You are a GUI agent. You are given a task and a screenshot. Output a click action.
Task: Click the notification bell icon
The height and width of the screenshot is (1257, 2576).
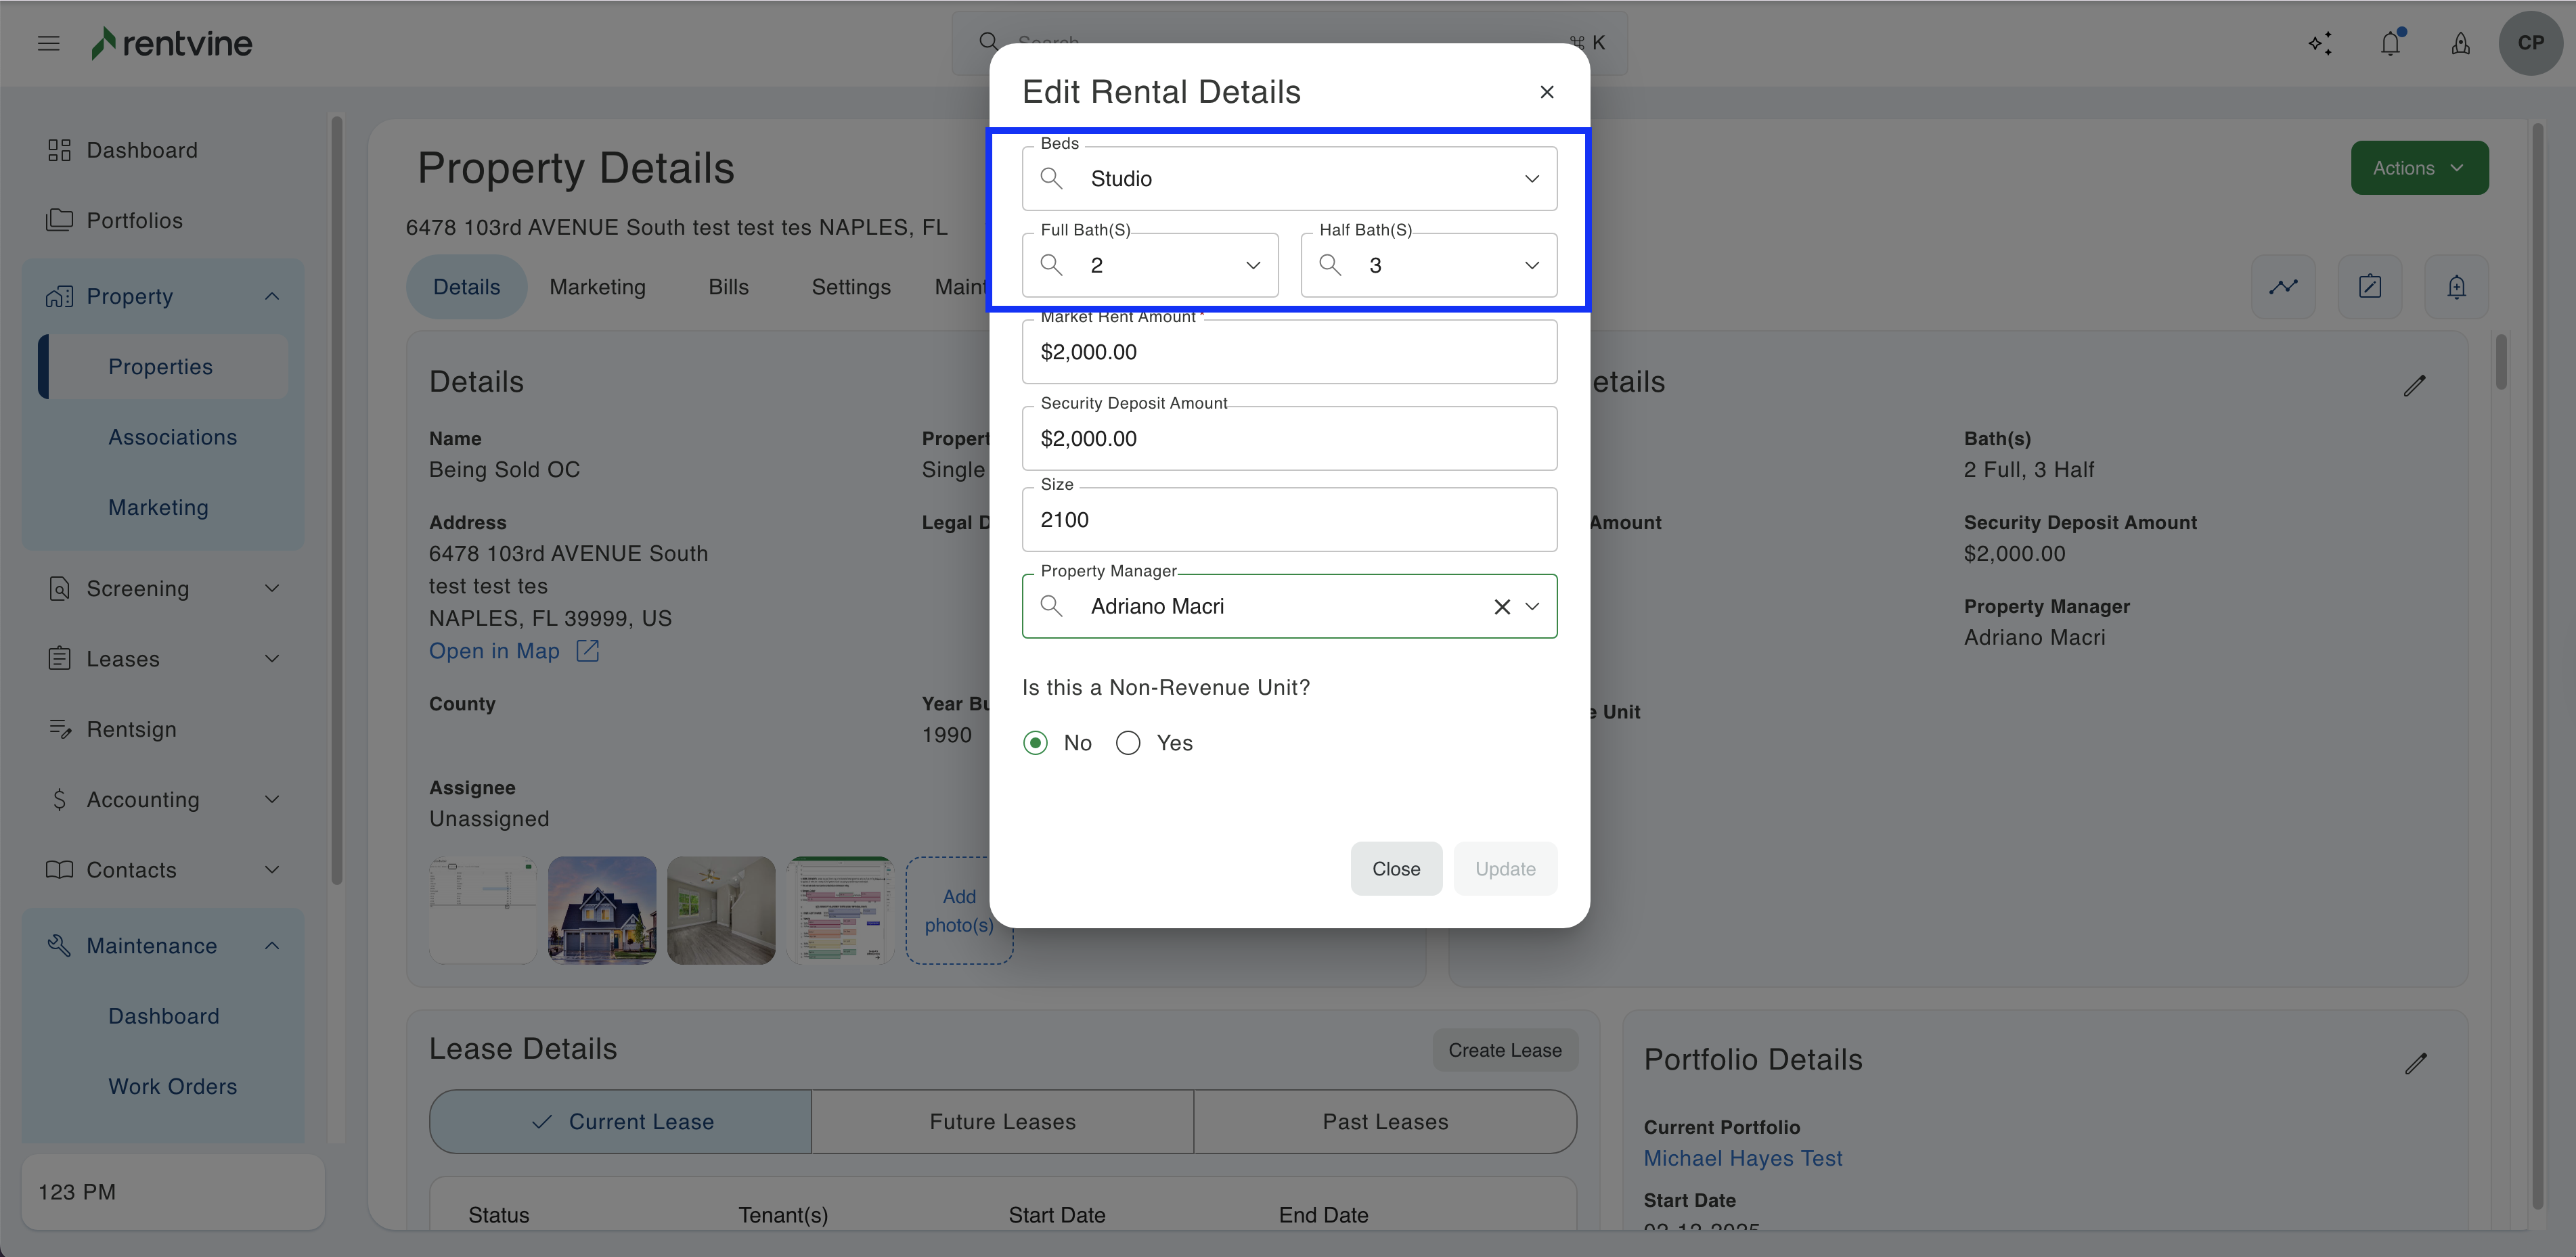tap(2390, 43)
